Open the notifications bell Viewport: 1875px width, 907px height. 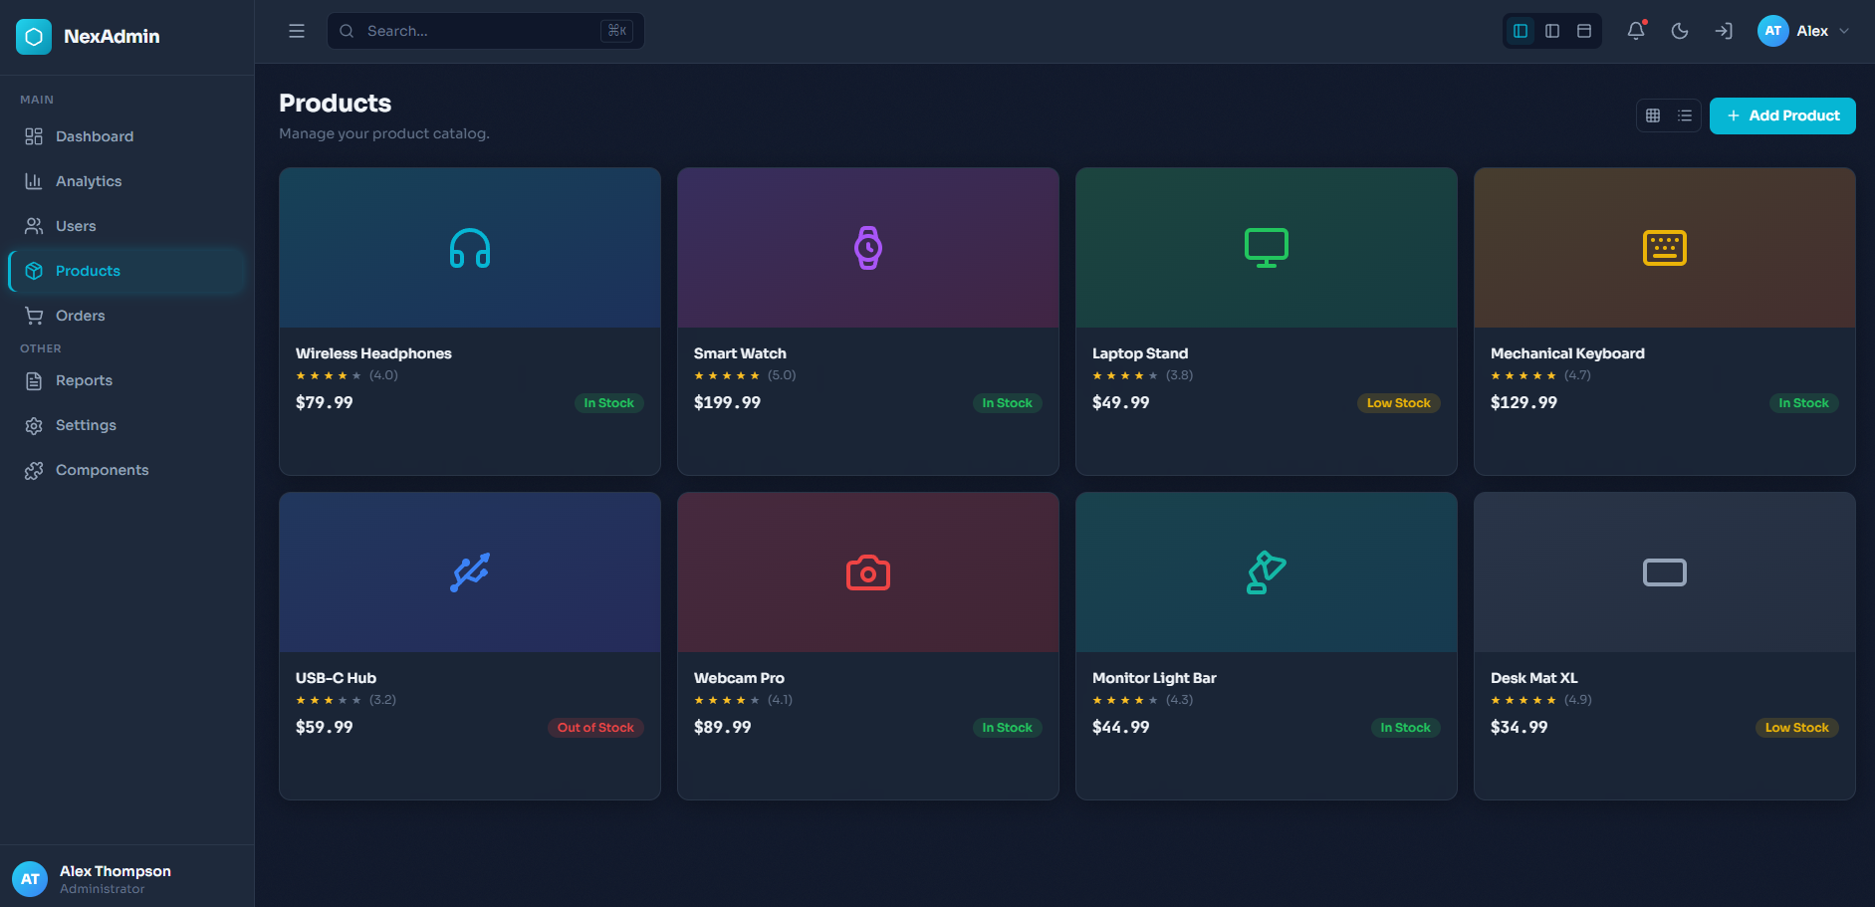(x=1635, y=31)
